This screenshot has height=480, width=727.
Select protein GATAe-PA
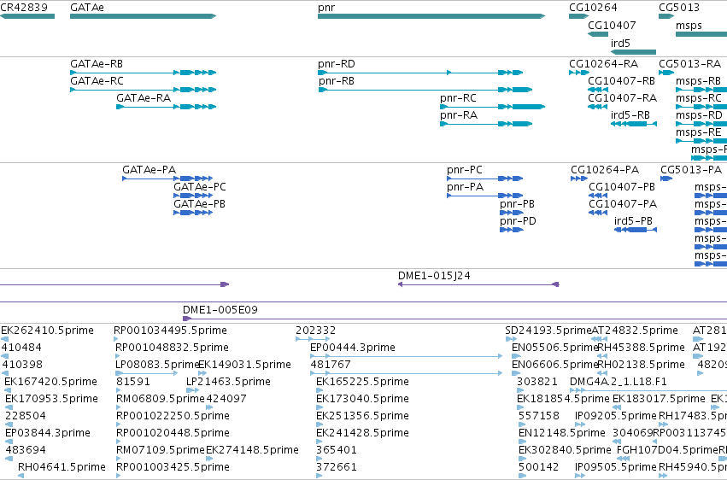pos(167,179)
